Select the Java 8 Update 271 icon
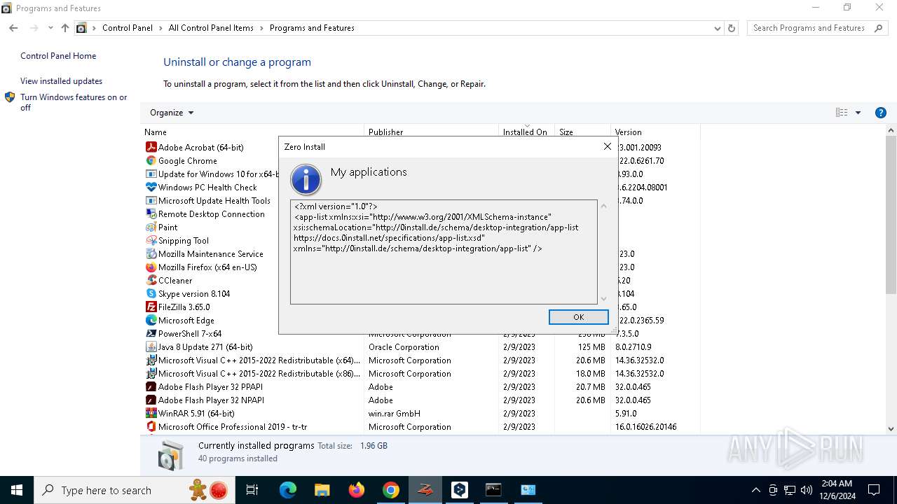897x504 pixels. tap(151, 346)
